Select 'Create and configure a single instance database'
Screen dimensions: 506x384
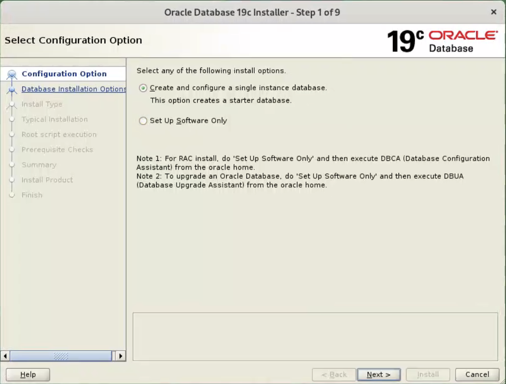pyautogui.click(x=143, y=88)
